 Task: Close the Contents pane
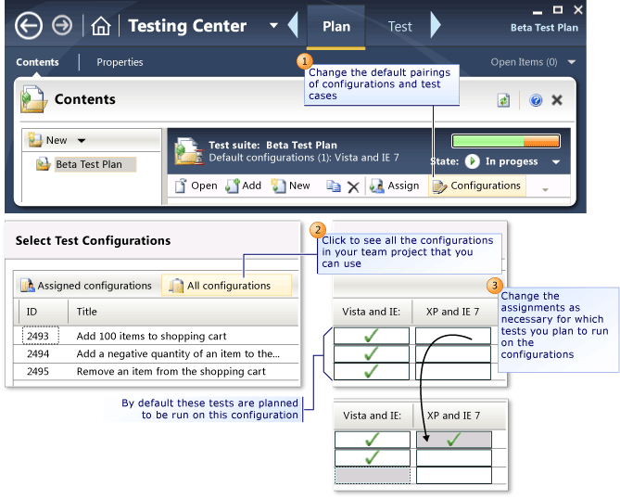557,100
